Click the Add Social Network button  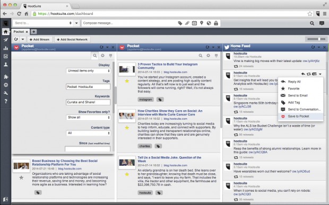click(x=72, y=39)
